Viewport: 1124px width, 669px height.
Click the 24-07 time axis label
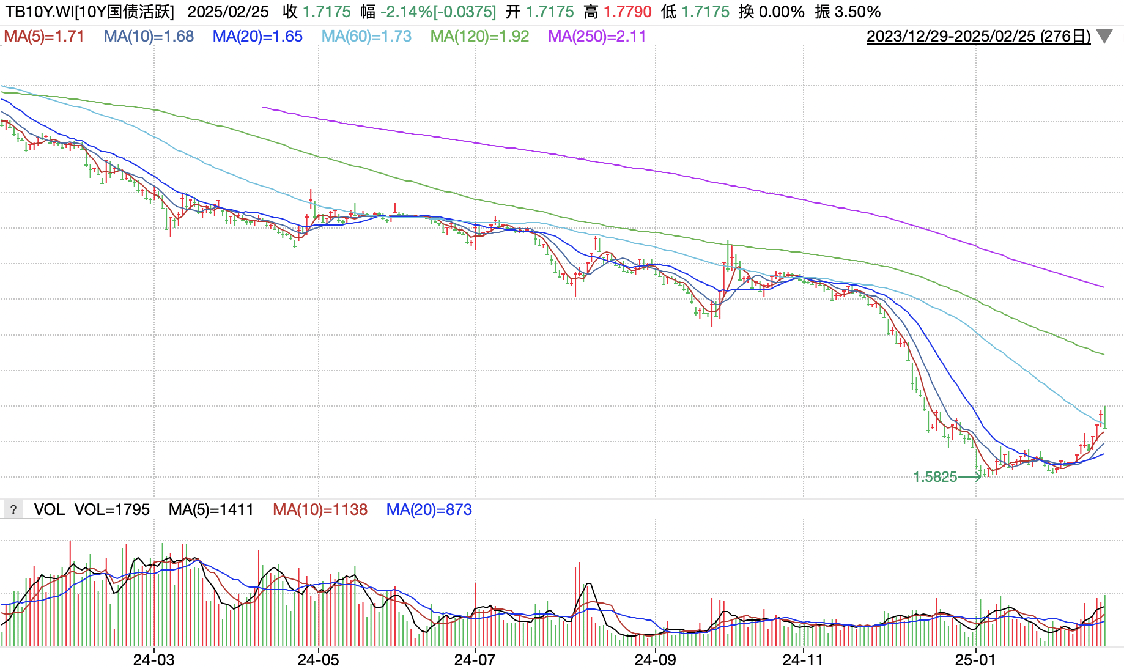(475, 660)
